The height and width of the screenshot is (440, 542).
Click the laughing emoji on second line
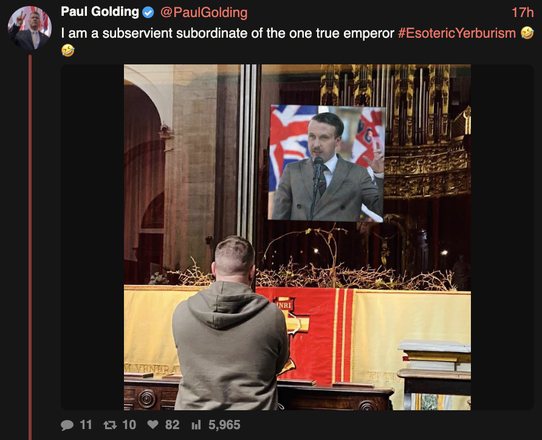[x=68, y=50]
